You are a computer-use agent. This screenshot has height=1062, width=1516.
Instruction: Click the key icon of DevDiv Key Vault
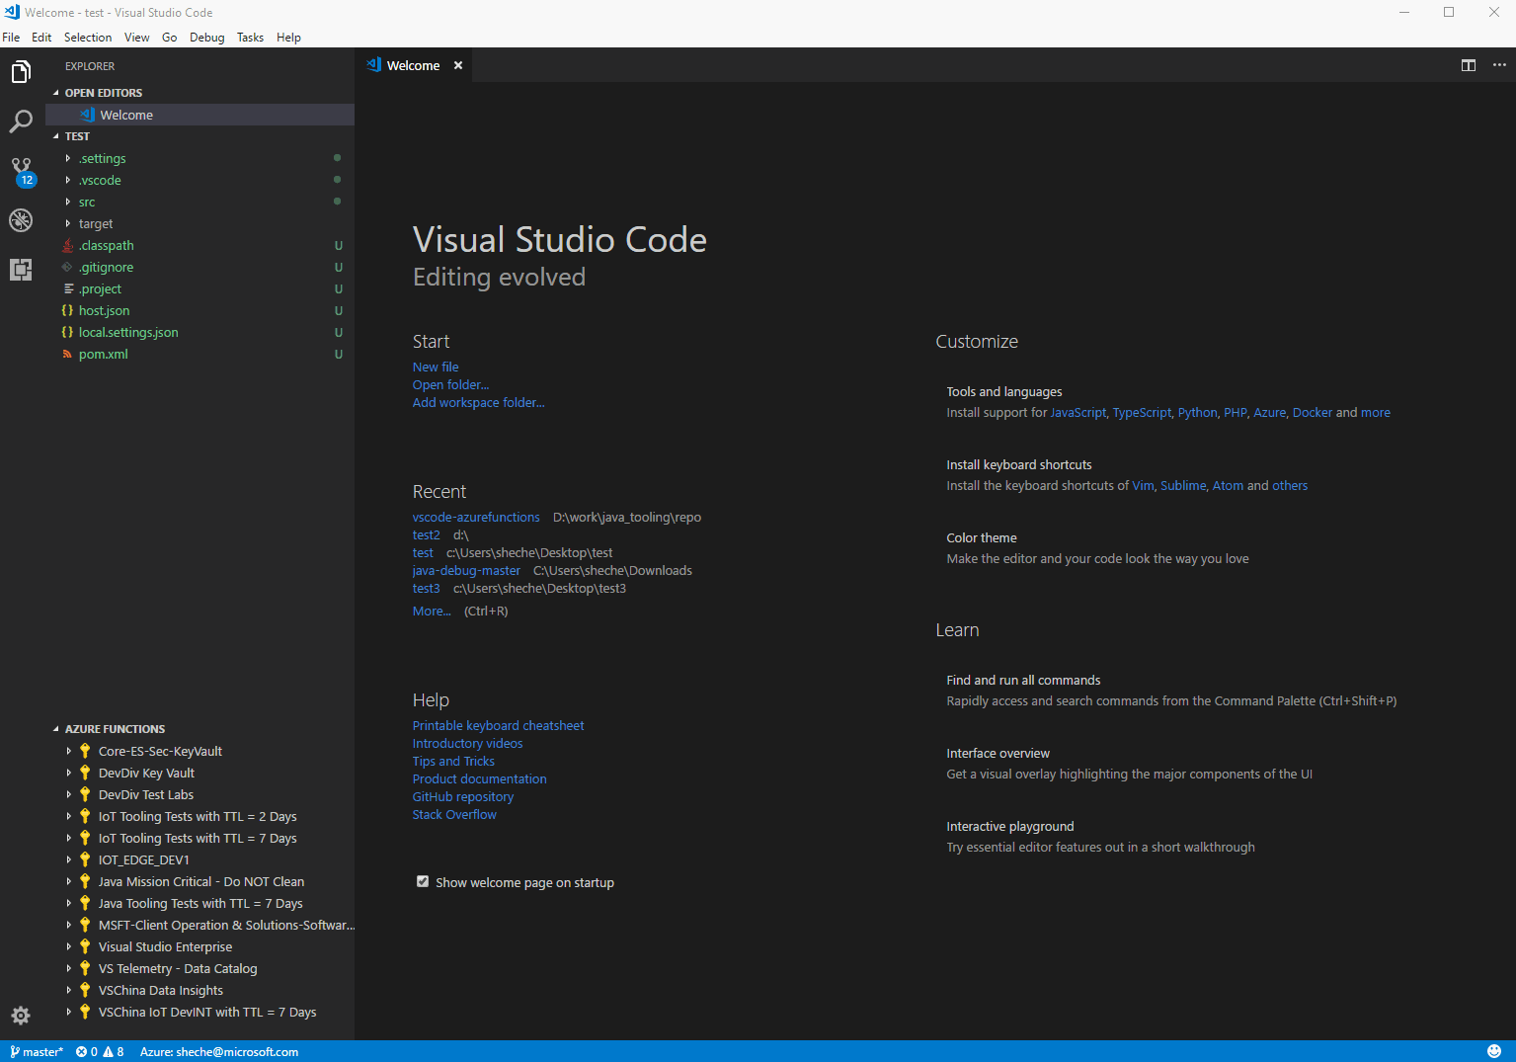[x=85, y=773]
